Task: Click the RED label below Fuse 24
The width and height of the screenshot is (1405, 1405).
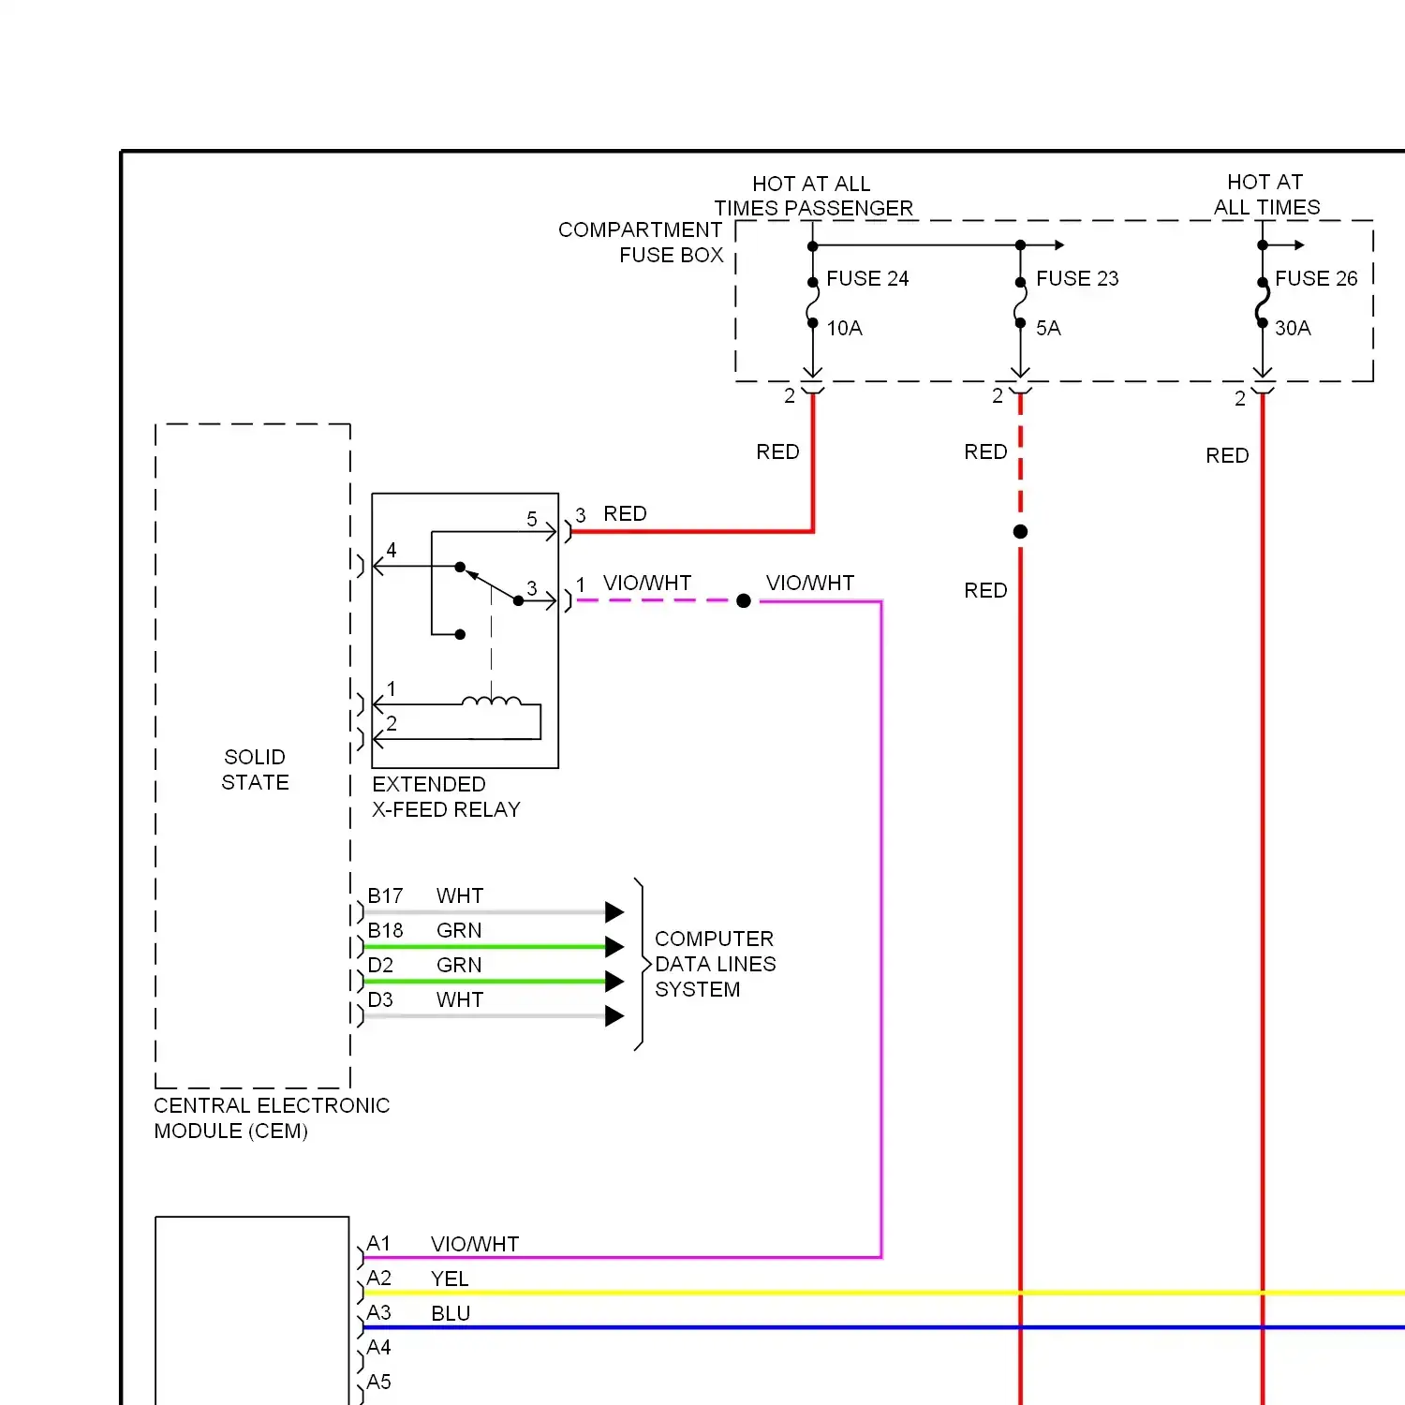Action: [x=777, y=451]
